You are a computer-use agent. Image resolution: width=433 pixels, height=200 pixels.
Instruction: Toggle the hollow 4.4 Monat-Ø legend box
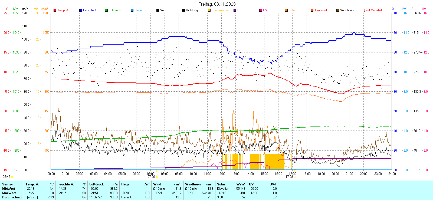tap(363, 10)
